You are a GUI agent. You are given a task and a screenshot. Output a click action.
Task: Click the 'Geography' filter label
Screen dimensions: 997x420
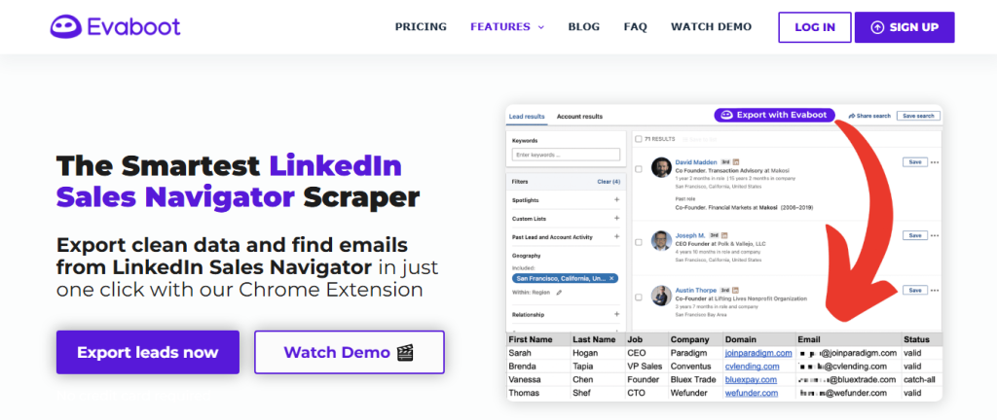pyautogui.click(x=526, y=256)
